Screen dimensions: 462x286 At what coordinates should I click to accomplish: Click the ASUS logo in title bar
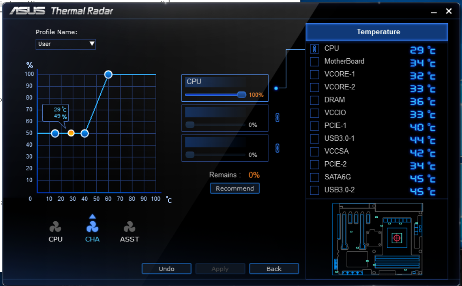pos(28,11)
